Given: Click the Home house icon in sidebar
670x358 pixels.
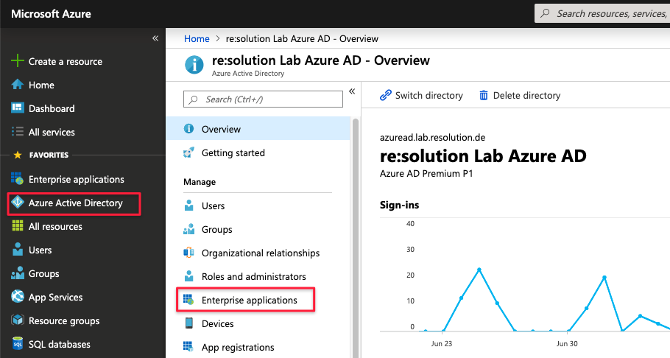Looking at the screenshot, I should pyautogui.click(x=18, y=84).
